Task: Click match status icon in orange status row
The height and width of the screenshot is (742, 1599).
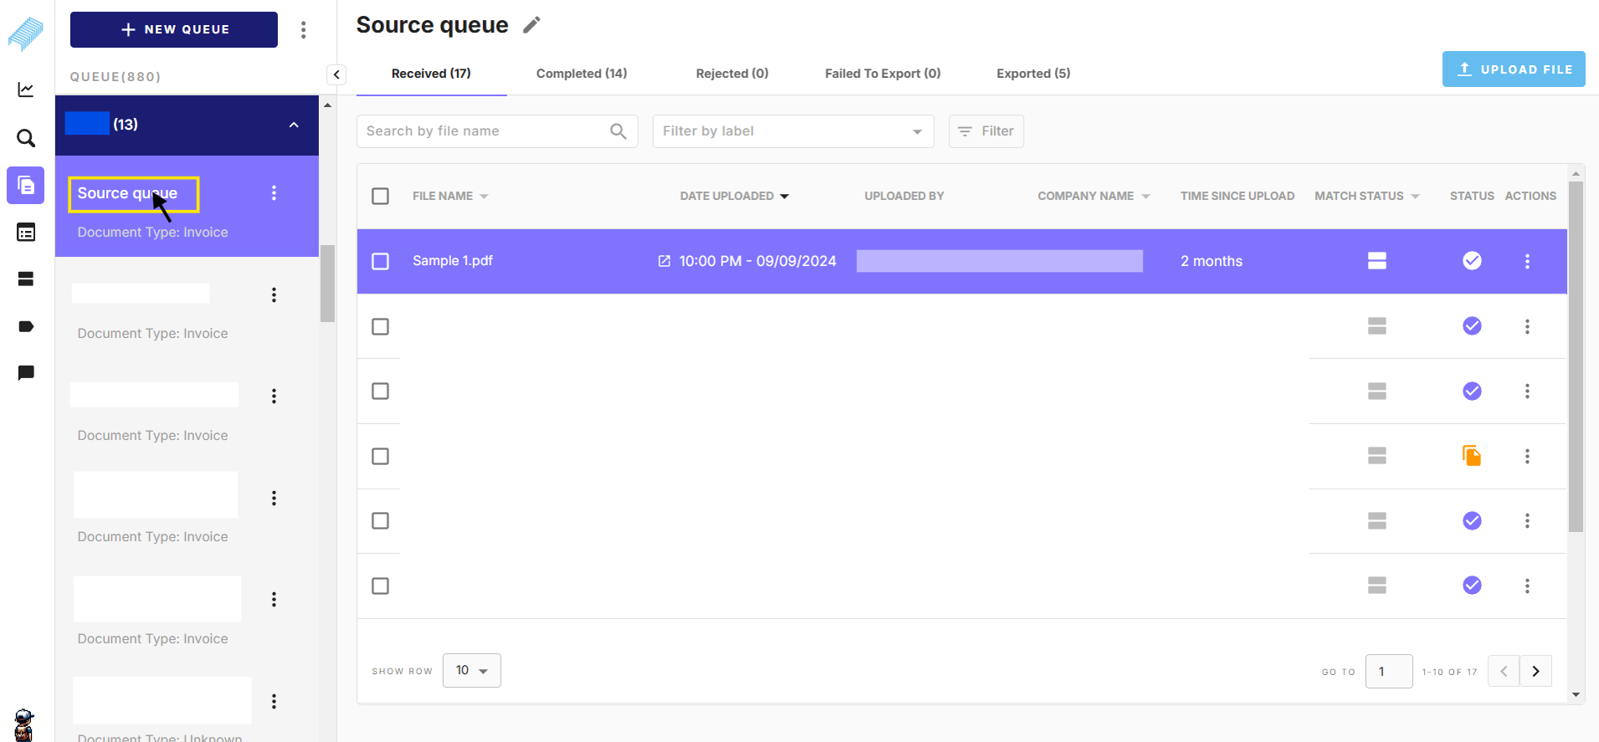Action: pos(1377,456)
